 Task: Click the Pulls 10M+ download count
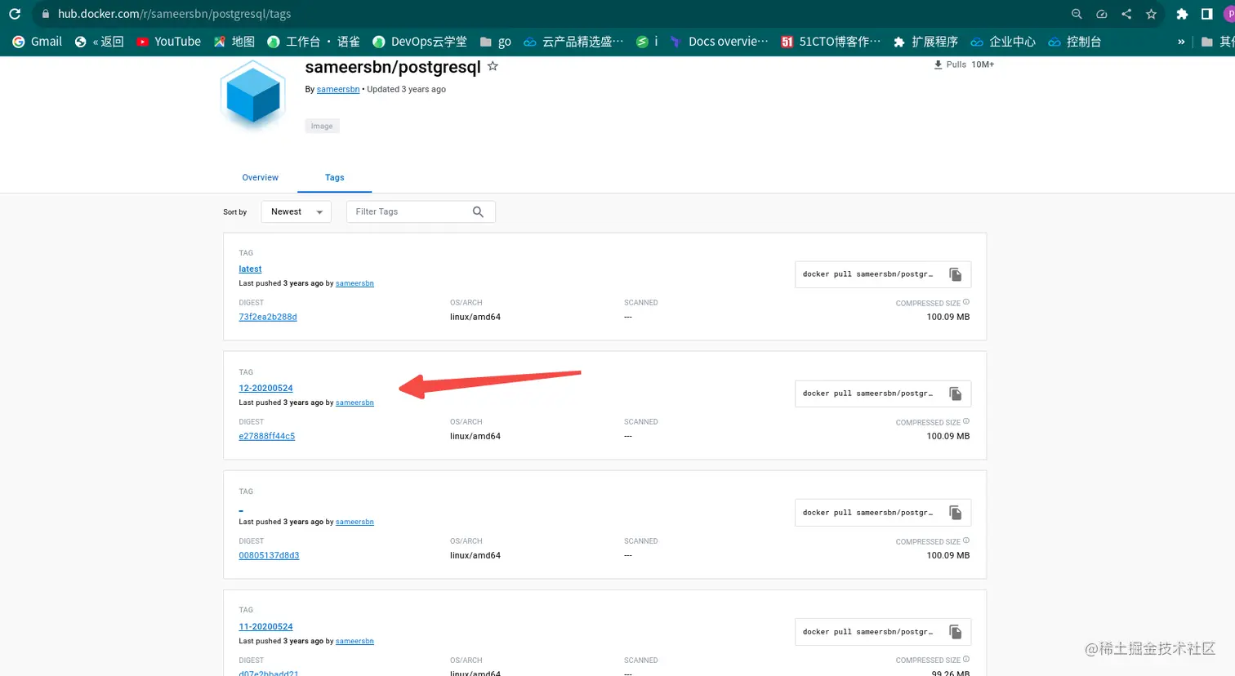[x=964, y=64]
